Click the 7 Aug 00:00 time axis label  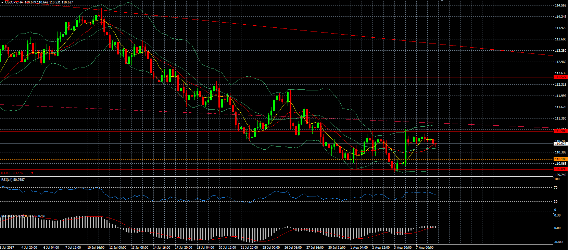click(425, 247)
